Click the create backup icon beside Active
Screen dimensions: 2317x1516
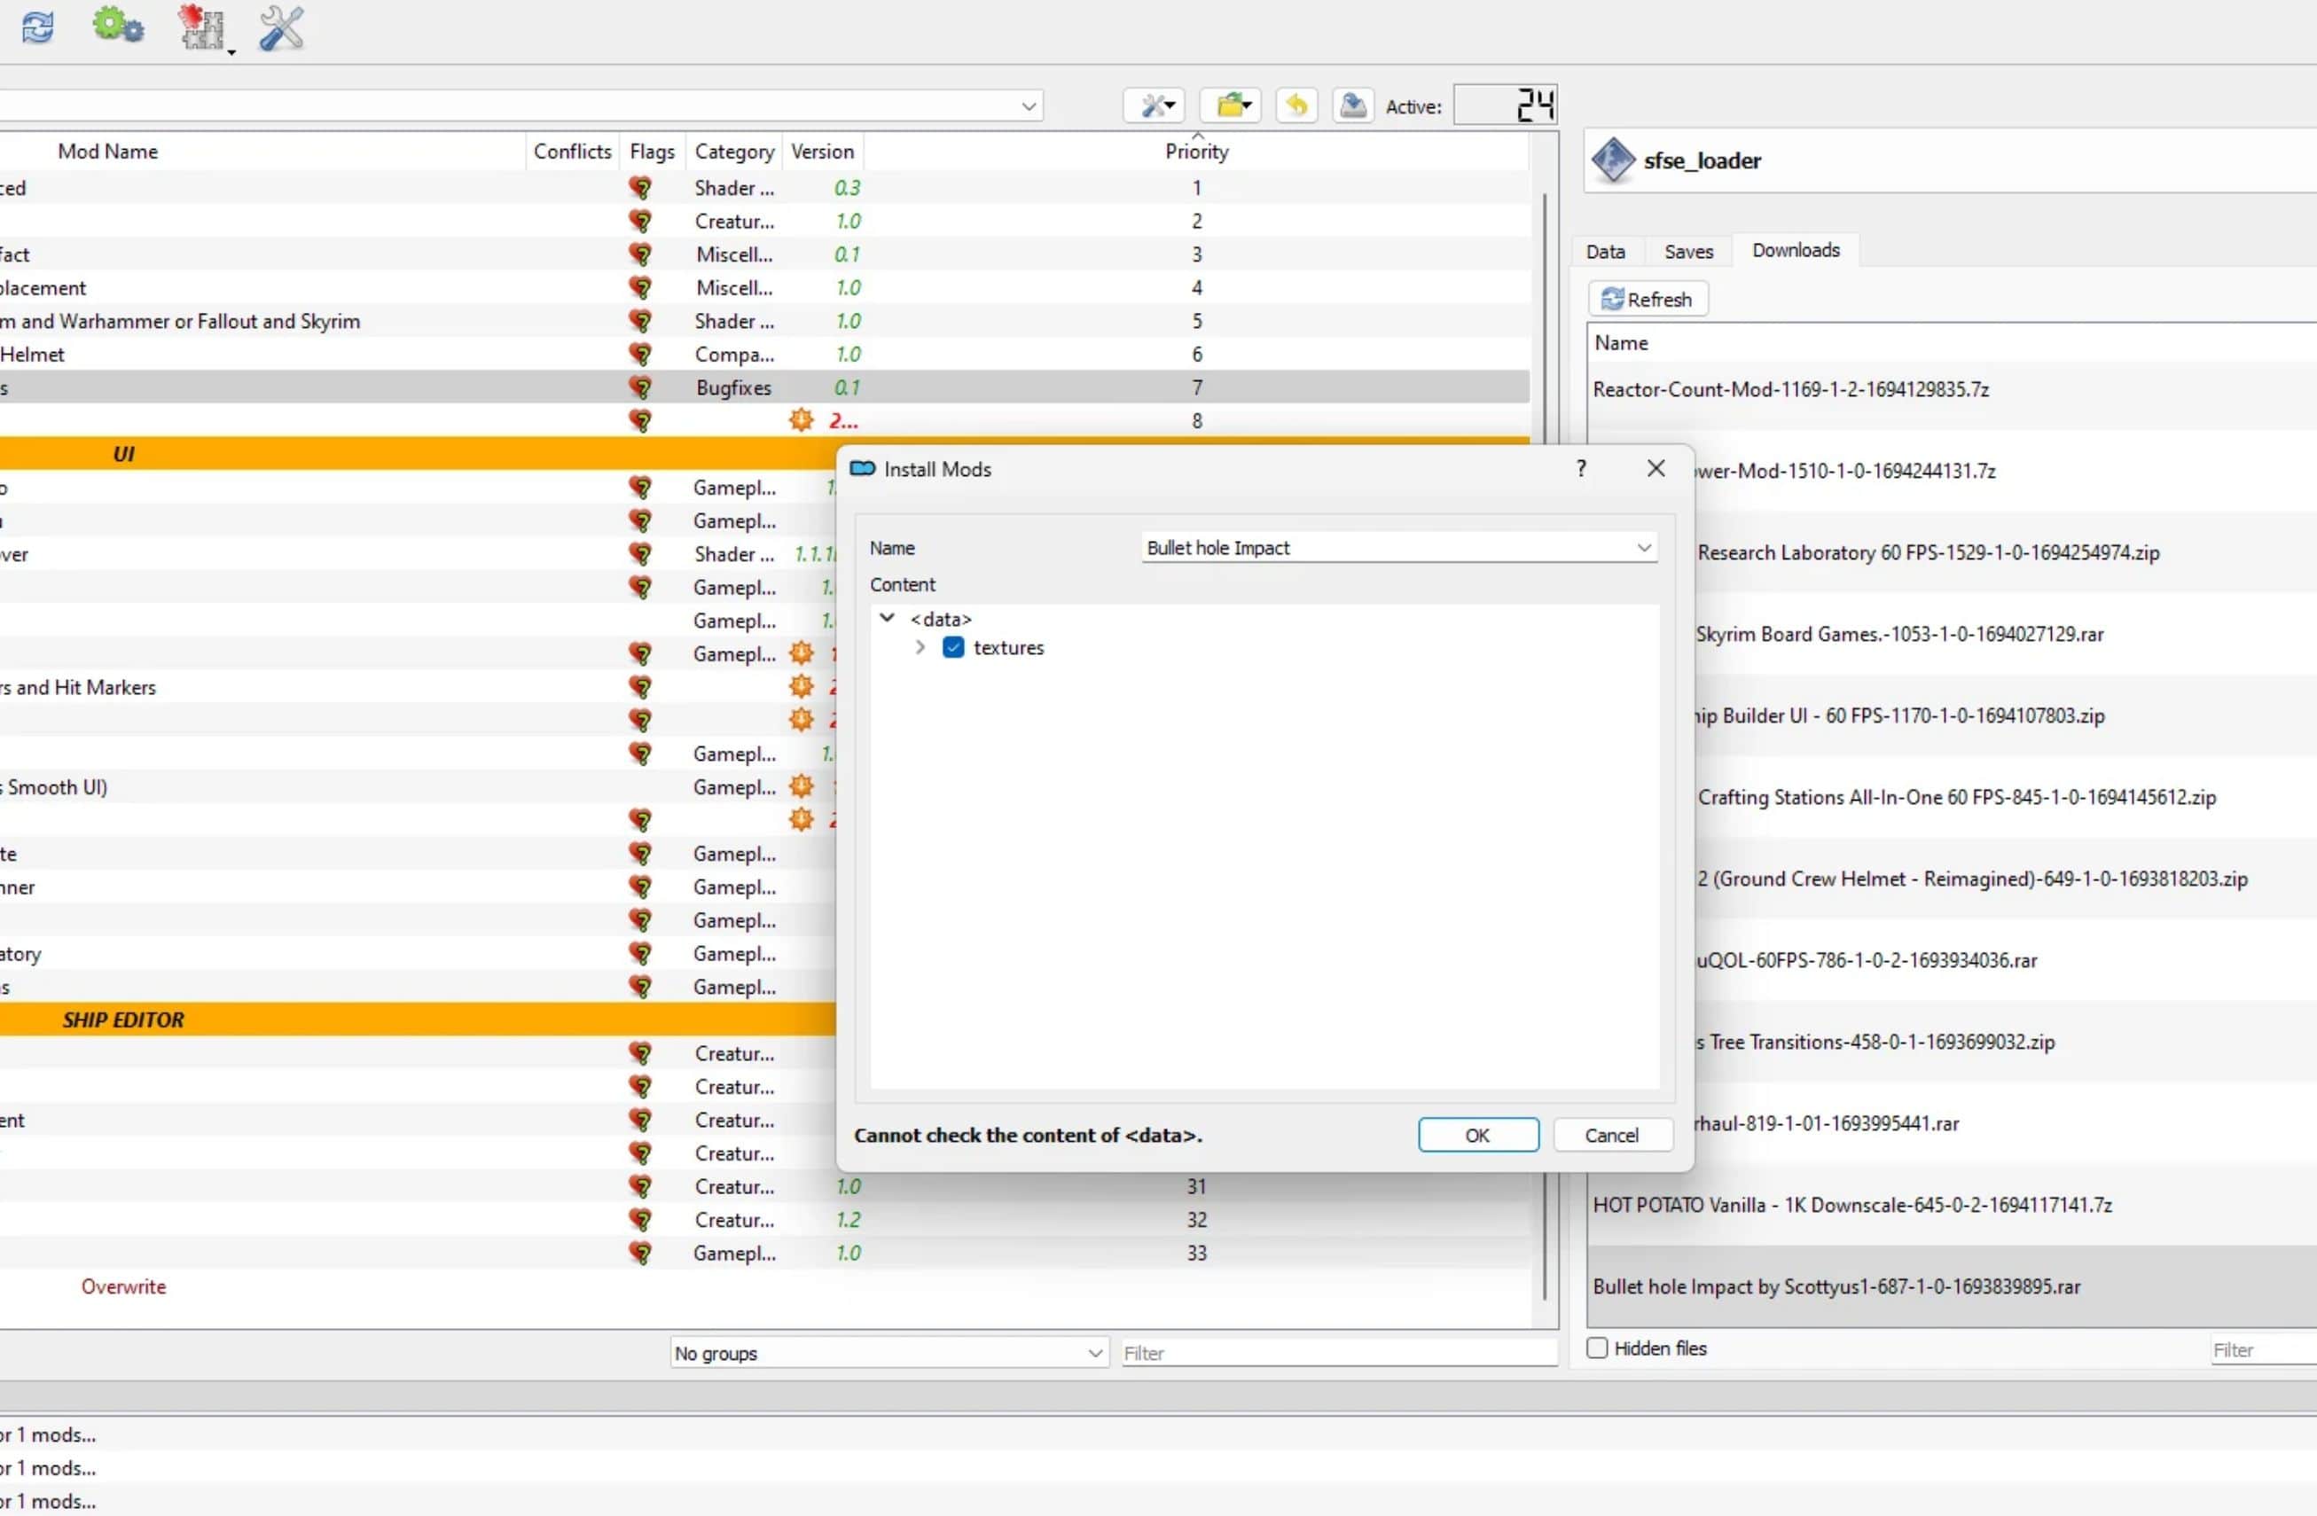coord(1352,105)
